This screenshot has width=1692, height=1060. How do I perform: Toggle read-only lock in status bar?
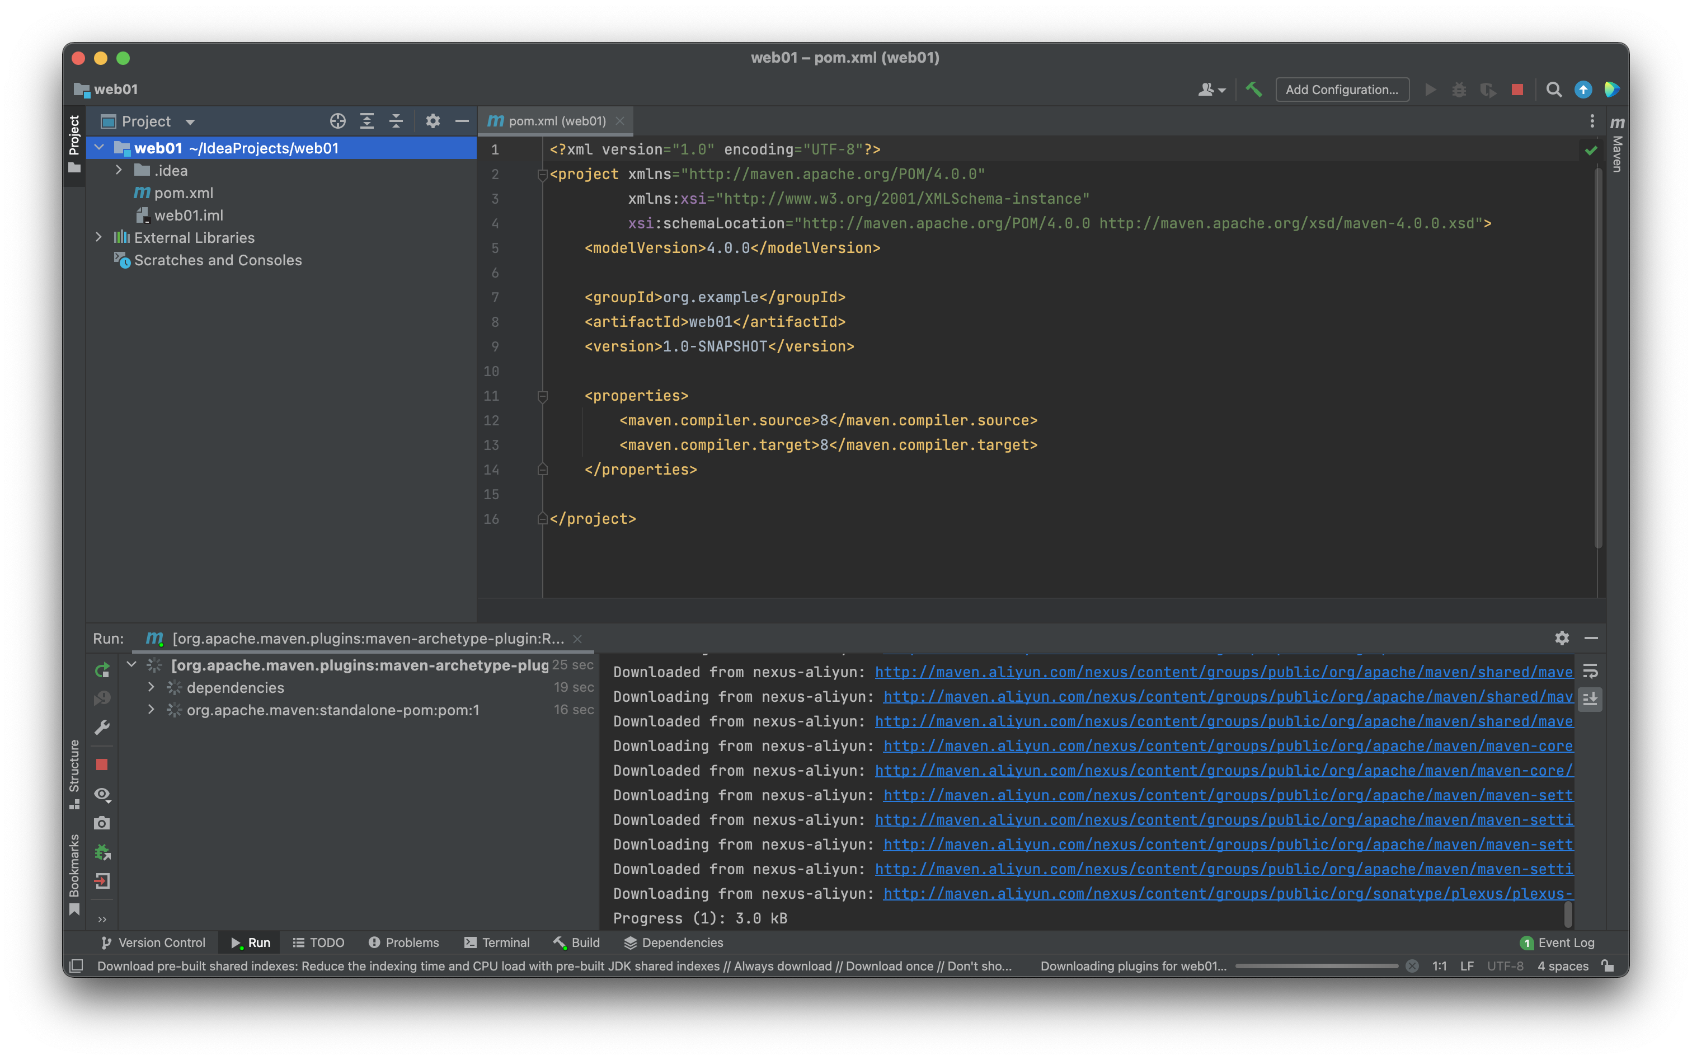(1609, 966)
